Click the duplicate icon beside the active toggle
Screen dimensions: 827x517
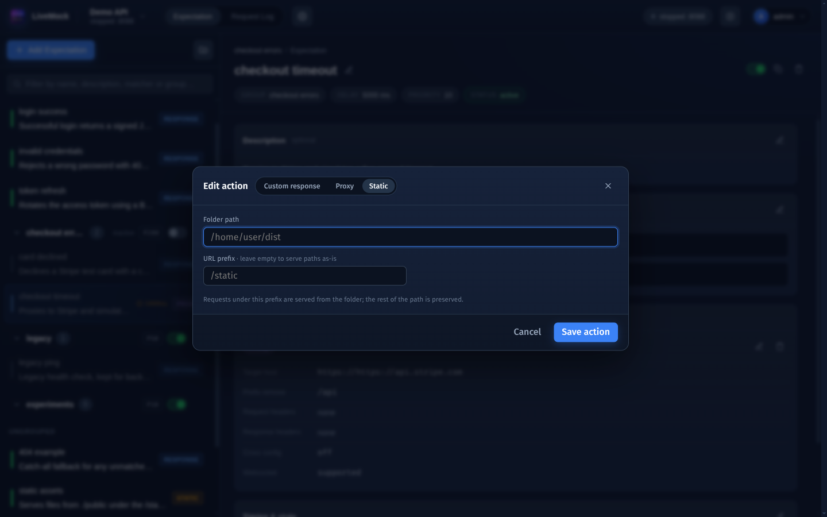pos(778,69)
